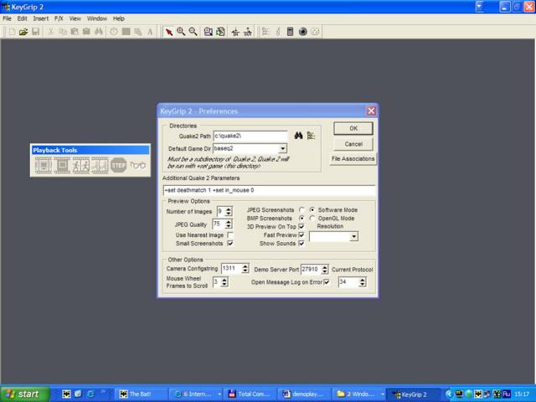The width and height of the screenshot is (536, 402).
Task: Click the Windows start button
Action: point(24,394)
